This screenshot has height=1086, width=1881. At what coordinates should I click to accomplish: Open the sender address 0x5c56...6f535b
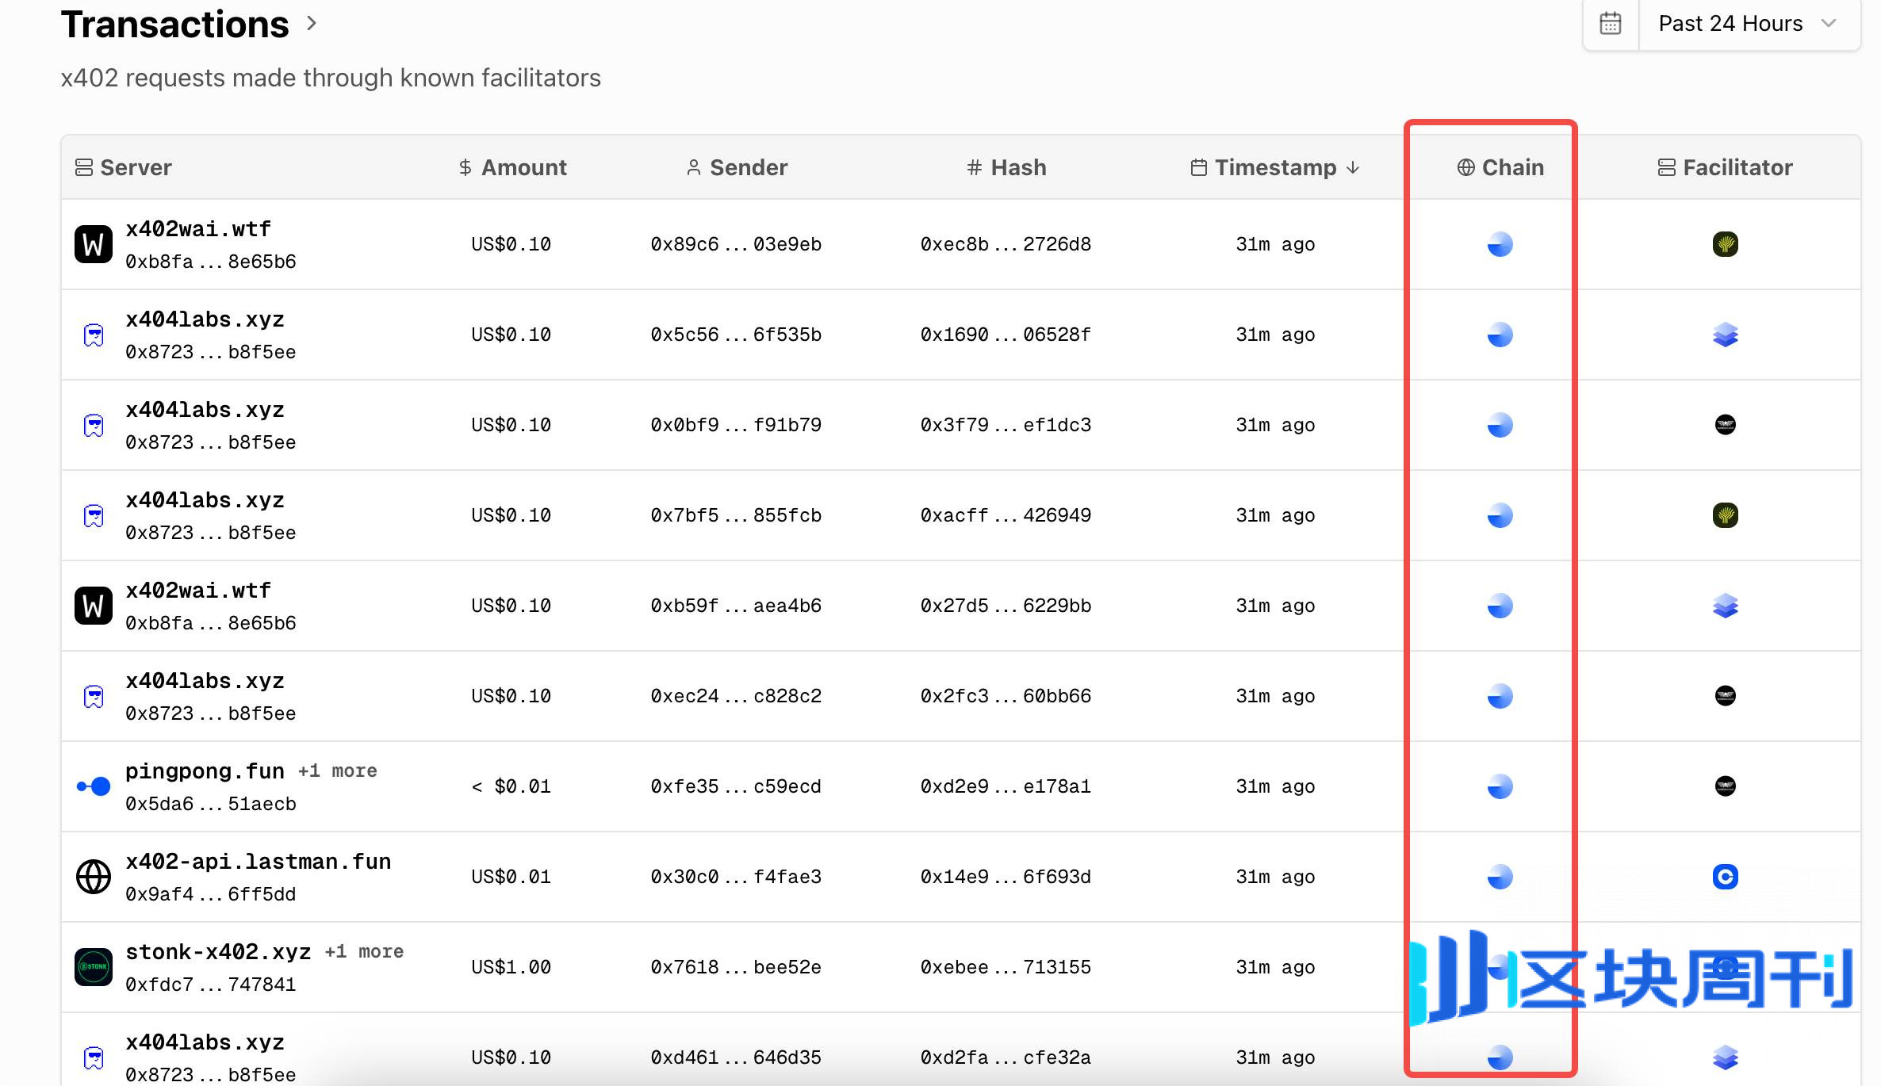pos(736,335)
